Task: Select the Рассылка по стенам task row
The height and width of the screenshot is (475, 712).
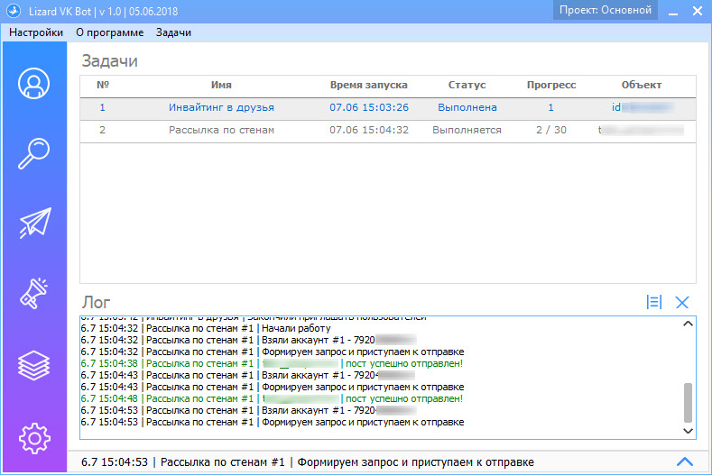Action: (x=221, y=130)
